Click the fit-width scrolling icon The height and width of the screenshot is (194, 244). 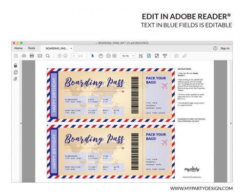(141, 56)
